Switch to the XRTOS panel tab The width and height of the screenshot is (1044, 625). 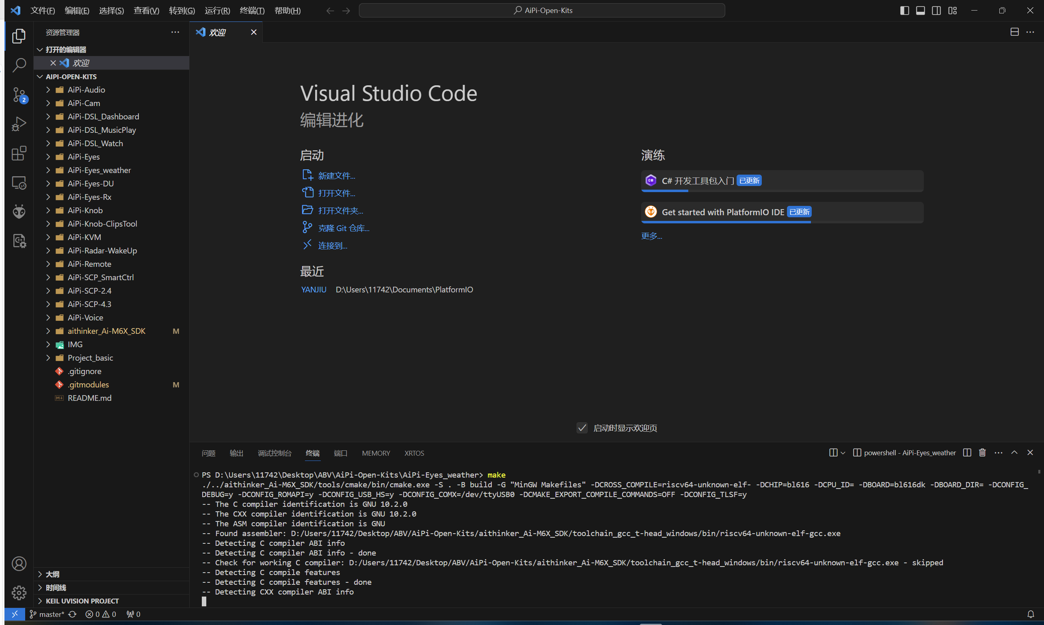tap(414, 453)
